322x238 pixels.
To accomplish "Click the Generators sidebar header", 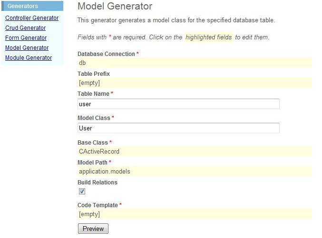I will click(23, 6).
